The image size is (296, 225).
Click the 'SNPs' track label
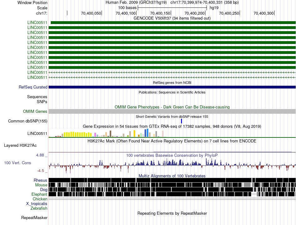42,102
